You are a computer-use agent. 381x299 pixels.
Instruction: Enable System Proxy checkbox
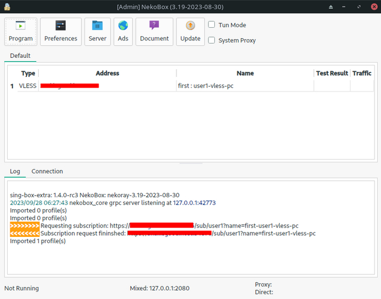212,40
